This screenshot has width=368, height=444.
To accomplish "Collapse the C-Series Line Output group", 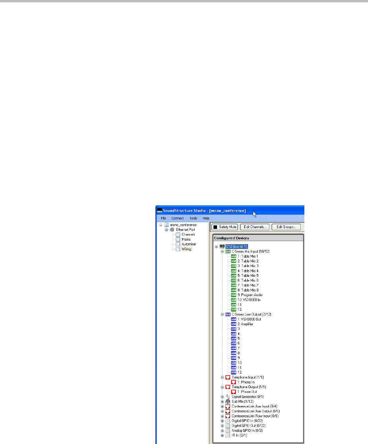I will (222, 315).
